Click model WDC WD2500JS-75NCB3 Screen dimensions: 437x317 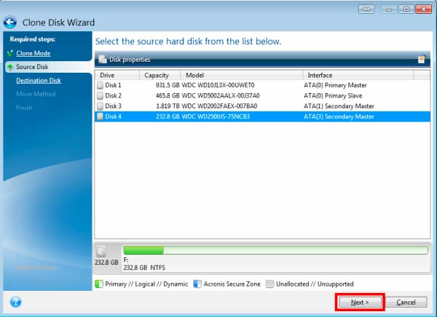click(x=216, y=116)
